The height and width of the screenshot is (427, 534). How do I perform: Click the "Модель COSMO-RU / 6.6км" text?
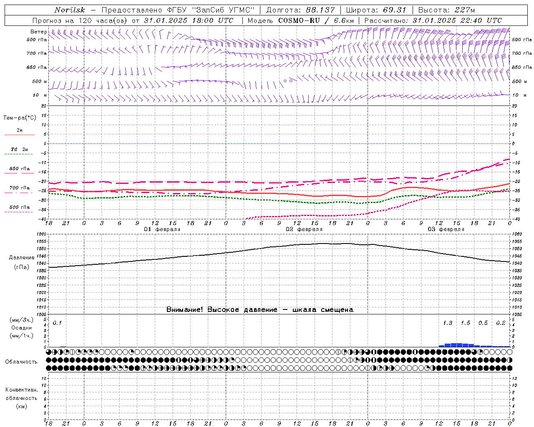pos(300,20)
